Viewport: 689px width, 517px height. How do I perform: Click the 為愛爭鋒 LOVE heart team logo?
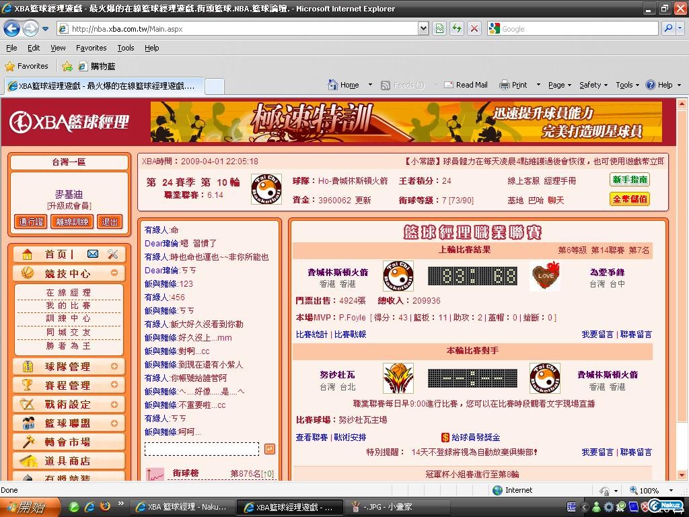tap(545, 275)
